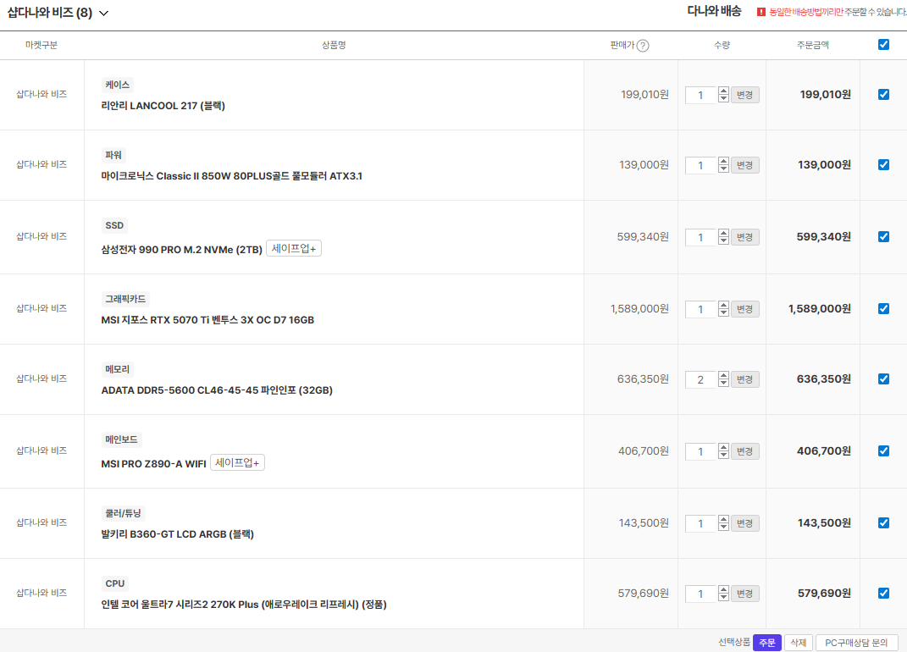Open product link MSI PRO Z890-A WIFI

click(x=153, y=464)
